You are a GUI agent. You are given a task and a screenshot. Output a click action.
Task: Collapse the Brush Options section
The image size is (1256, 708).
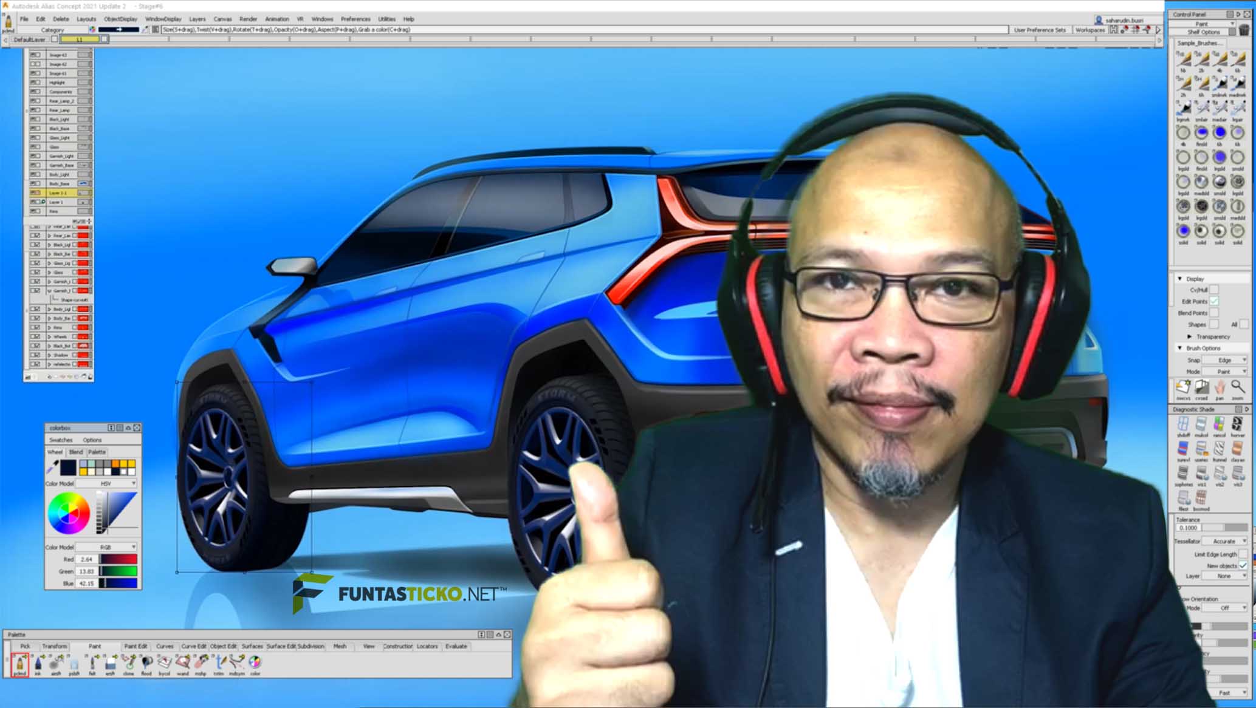tap(1180, 348)
